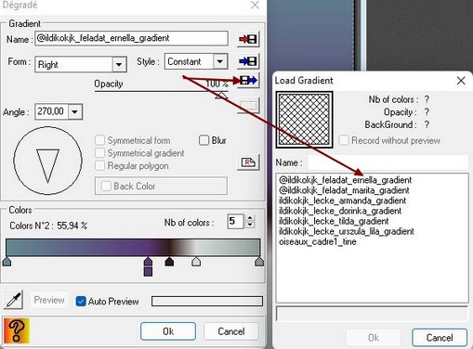Click the blue-arrow save-to-disk gradient icon
This screenshot has width=473, height=349.
tap(248, 61)
